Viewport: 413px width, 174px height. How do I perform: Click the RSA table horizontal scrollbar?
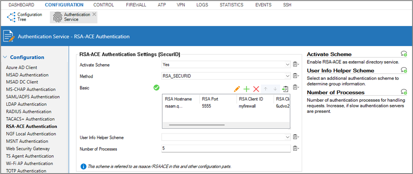pyautogui.click(x=197, y=125)
